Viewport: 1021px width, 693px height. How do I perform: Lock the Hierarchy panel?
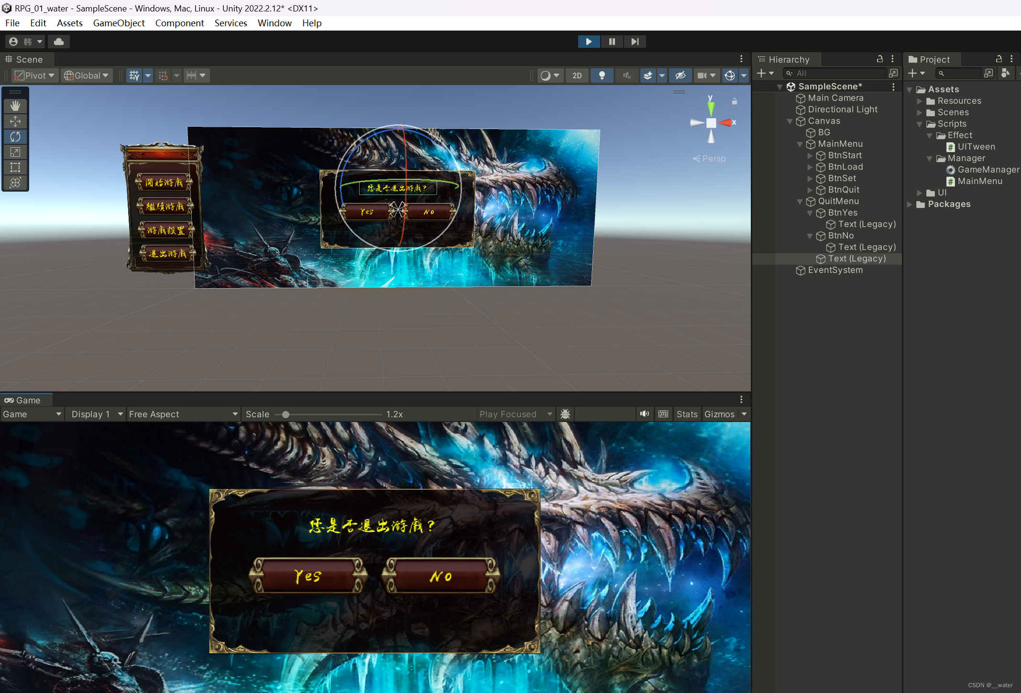pyautogui.click(x=879, y=59)
